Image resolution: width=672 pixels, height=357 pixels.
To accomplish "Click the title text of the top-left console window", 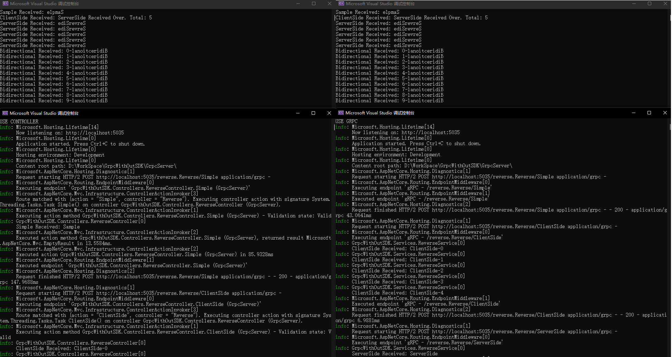I will point(44,3).
